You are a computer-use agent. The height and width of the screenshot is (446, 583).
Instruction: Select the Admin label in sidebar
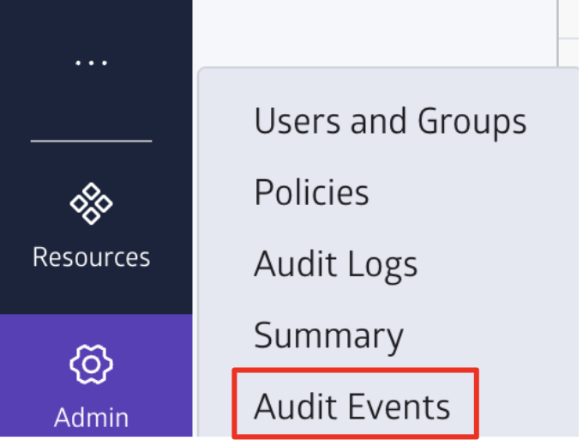[91, 418]
